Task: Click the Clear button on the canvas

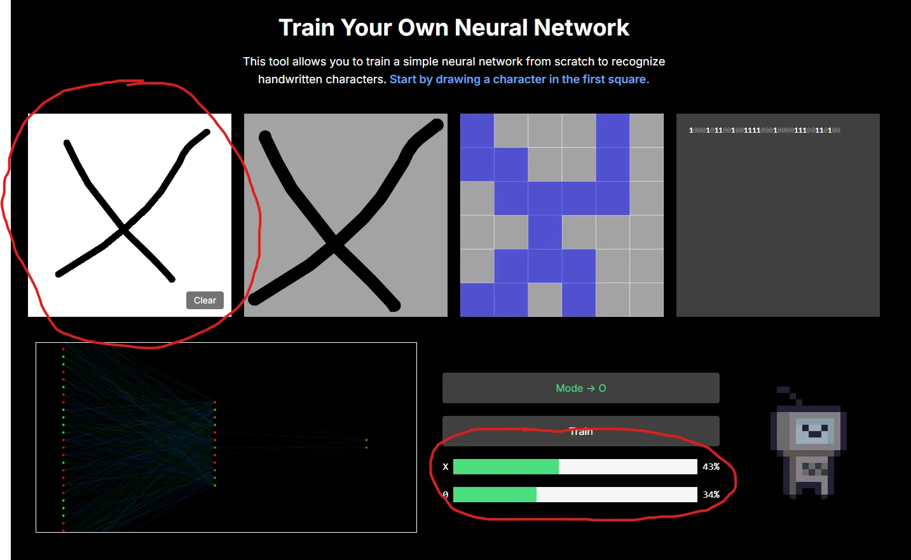Action: [x=205, y=300]
